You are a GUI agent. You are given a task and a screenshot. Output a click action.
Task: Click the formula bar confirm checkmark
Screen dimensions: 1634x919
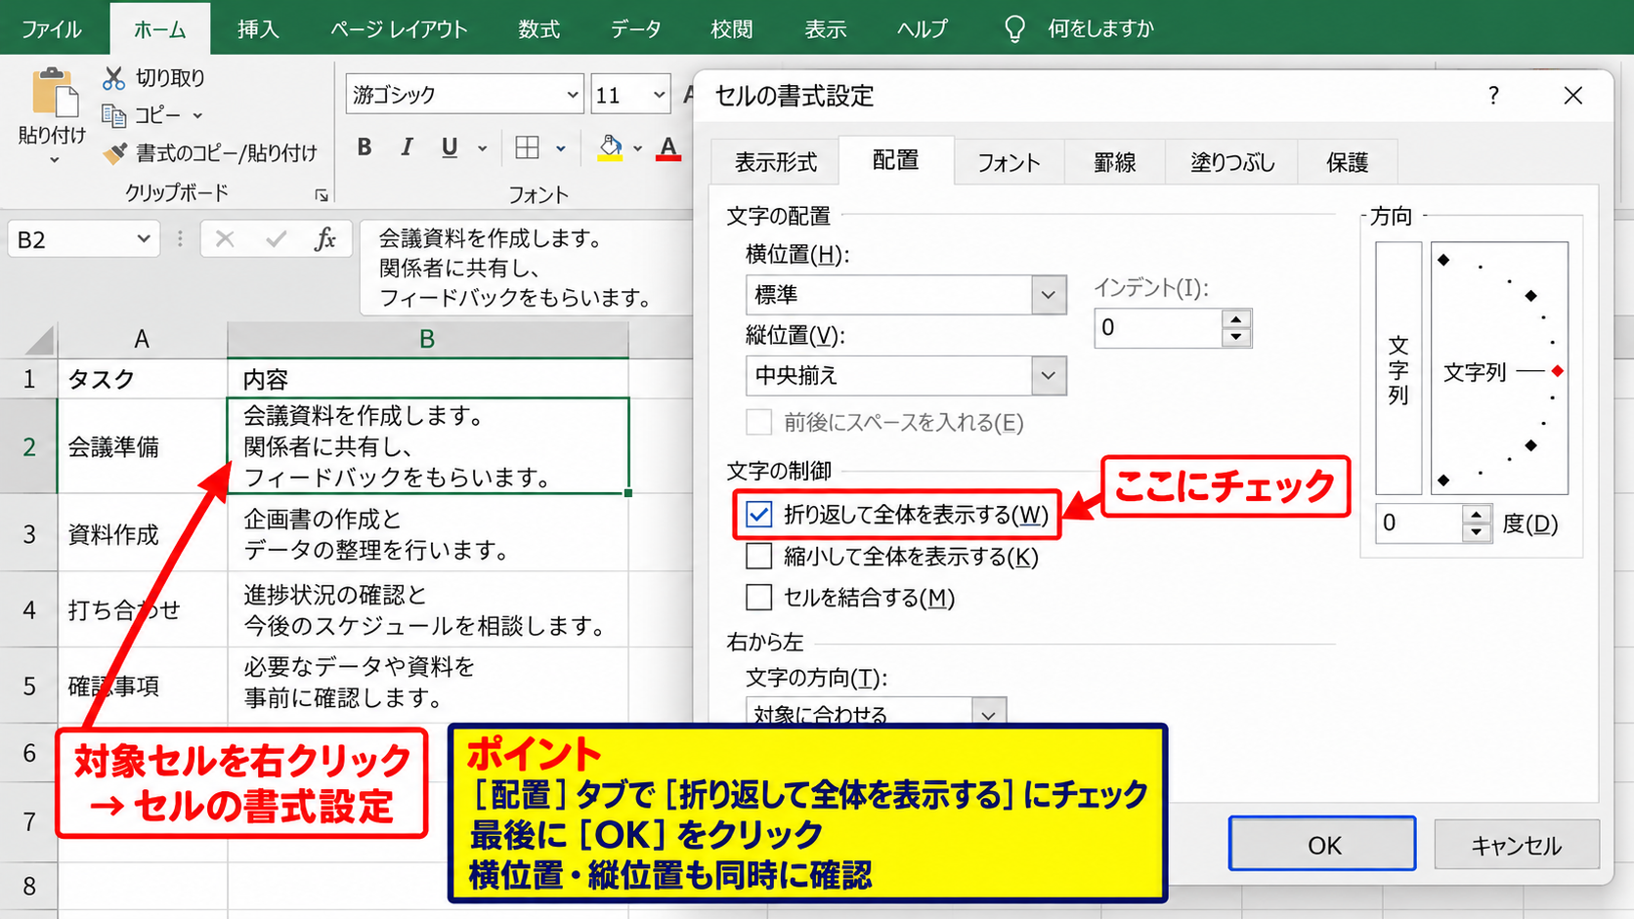click(x=277, y=239)
